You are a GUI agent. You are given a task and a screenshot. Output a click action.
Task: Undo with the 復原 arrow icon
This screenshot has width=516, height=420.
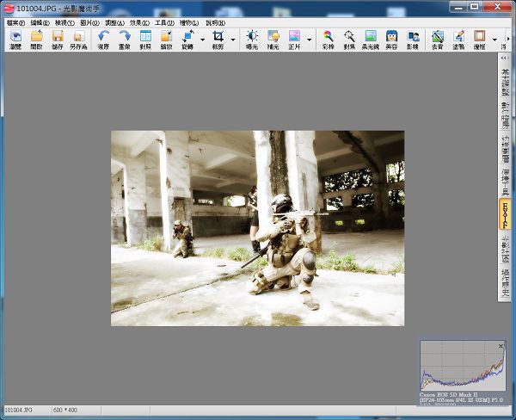(x=103, y=40)
